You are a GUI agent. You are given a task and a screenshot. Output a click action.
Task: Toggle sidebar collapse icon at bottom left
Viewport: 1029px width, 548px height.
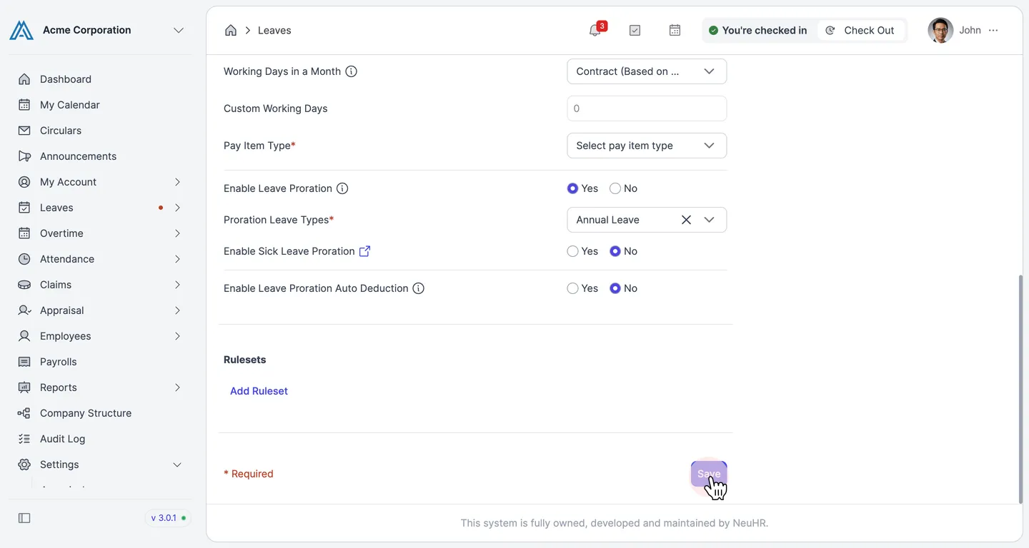click(x=24, y=518)
